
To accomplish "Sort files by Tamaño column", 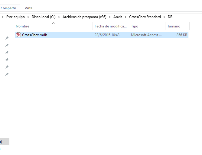I will click(x=174, y=26).
